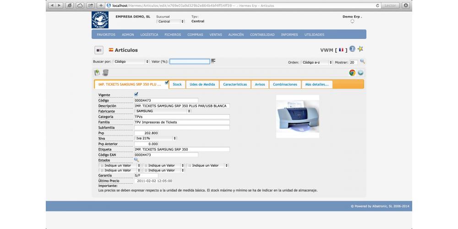
Task: Click the Mostrar count field showing 20
Action: tap(354, 62)
